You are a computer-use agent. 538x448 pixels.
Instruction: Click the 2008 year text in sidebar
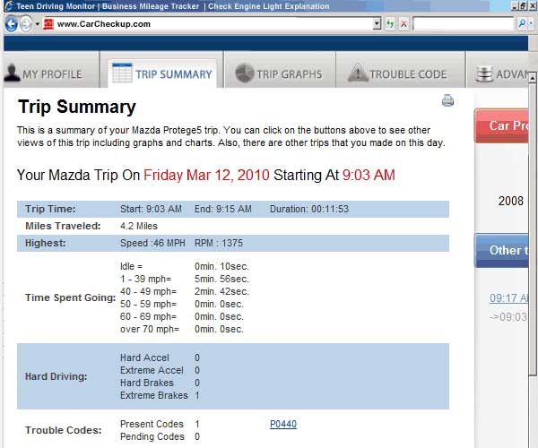[510, 201]
